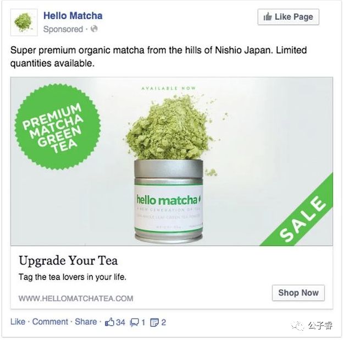This screenshot has width=343, height=340.
Task: Click the thumbs-up icon in Like Page
Action: click(x=268, y=17)
